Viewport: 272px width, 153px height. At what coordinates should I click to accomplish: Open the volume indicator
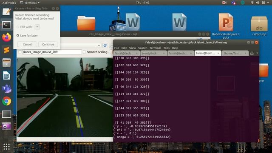point(258,3)
